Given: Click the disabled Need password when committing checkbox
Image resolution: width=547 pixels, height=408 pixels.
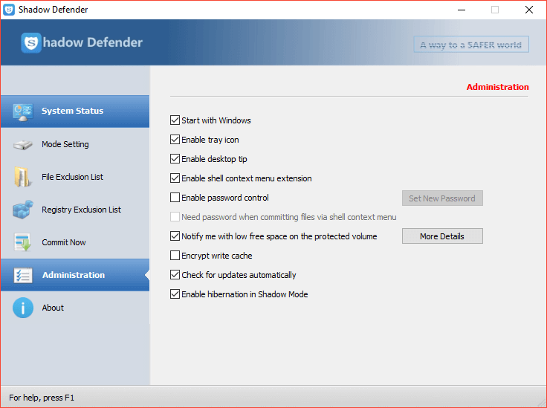Looking at the screenshot, I should click(x=175, y=217).
